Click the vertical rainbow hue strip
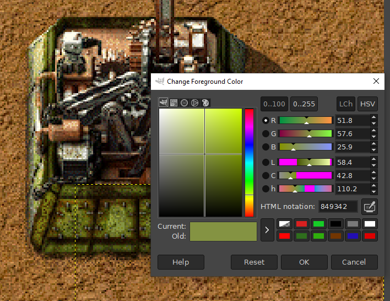 [x=249, y=163]
